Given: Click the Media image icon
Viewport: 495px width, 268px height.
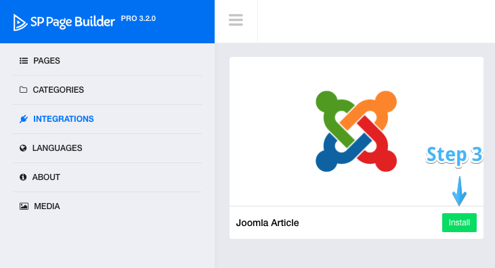Looking at the screenshot, I should (24, 206).
